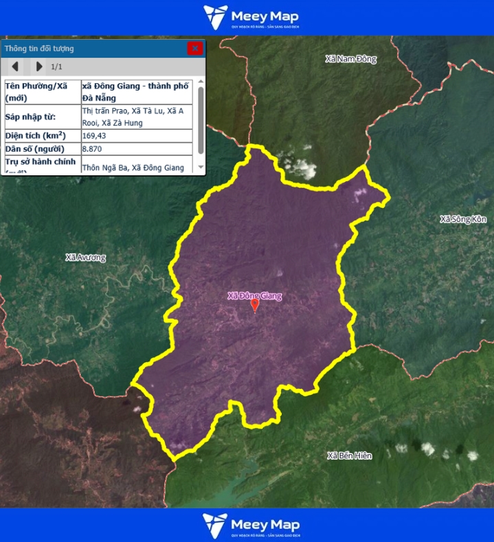This screenshot has height=542, width=494.
Task: Close the Thông tin đối tượng panel
Action: (195, 48)
